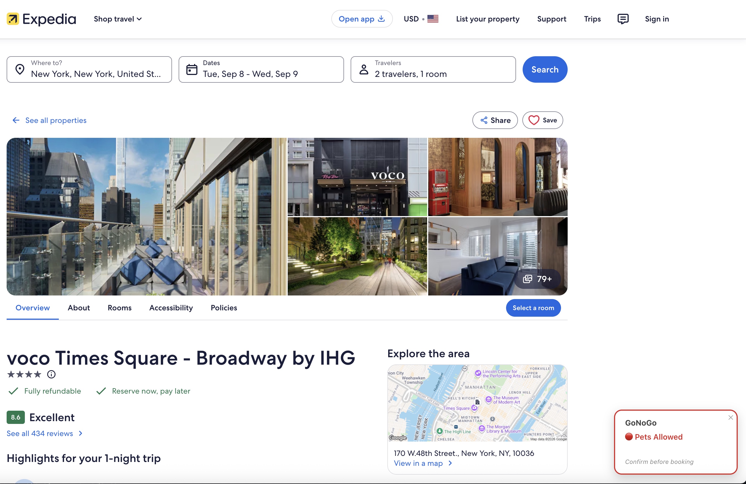Click the Expedia logo

pos(41,19)
